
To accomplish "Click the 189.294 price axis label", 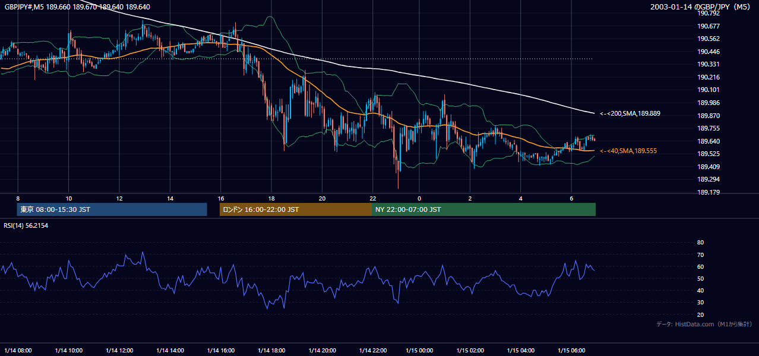I will pyautogui.click(x=708, y=179).
